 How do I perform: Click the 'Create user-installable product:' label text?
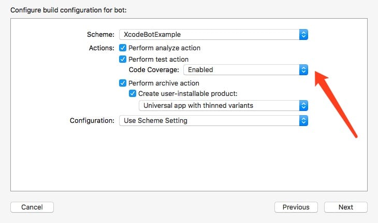(188, 94)
